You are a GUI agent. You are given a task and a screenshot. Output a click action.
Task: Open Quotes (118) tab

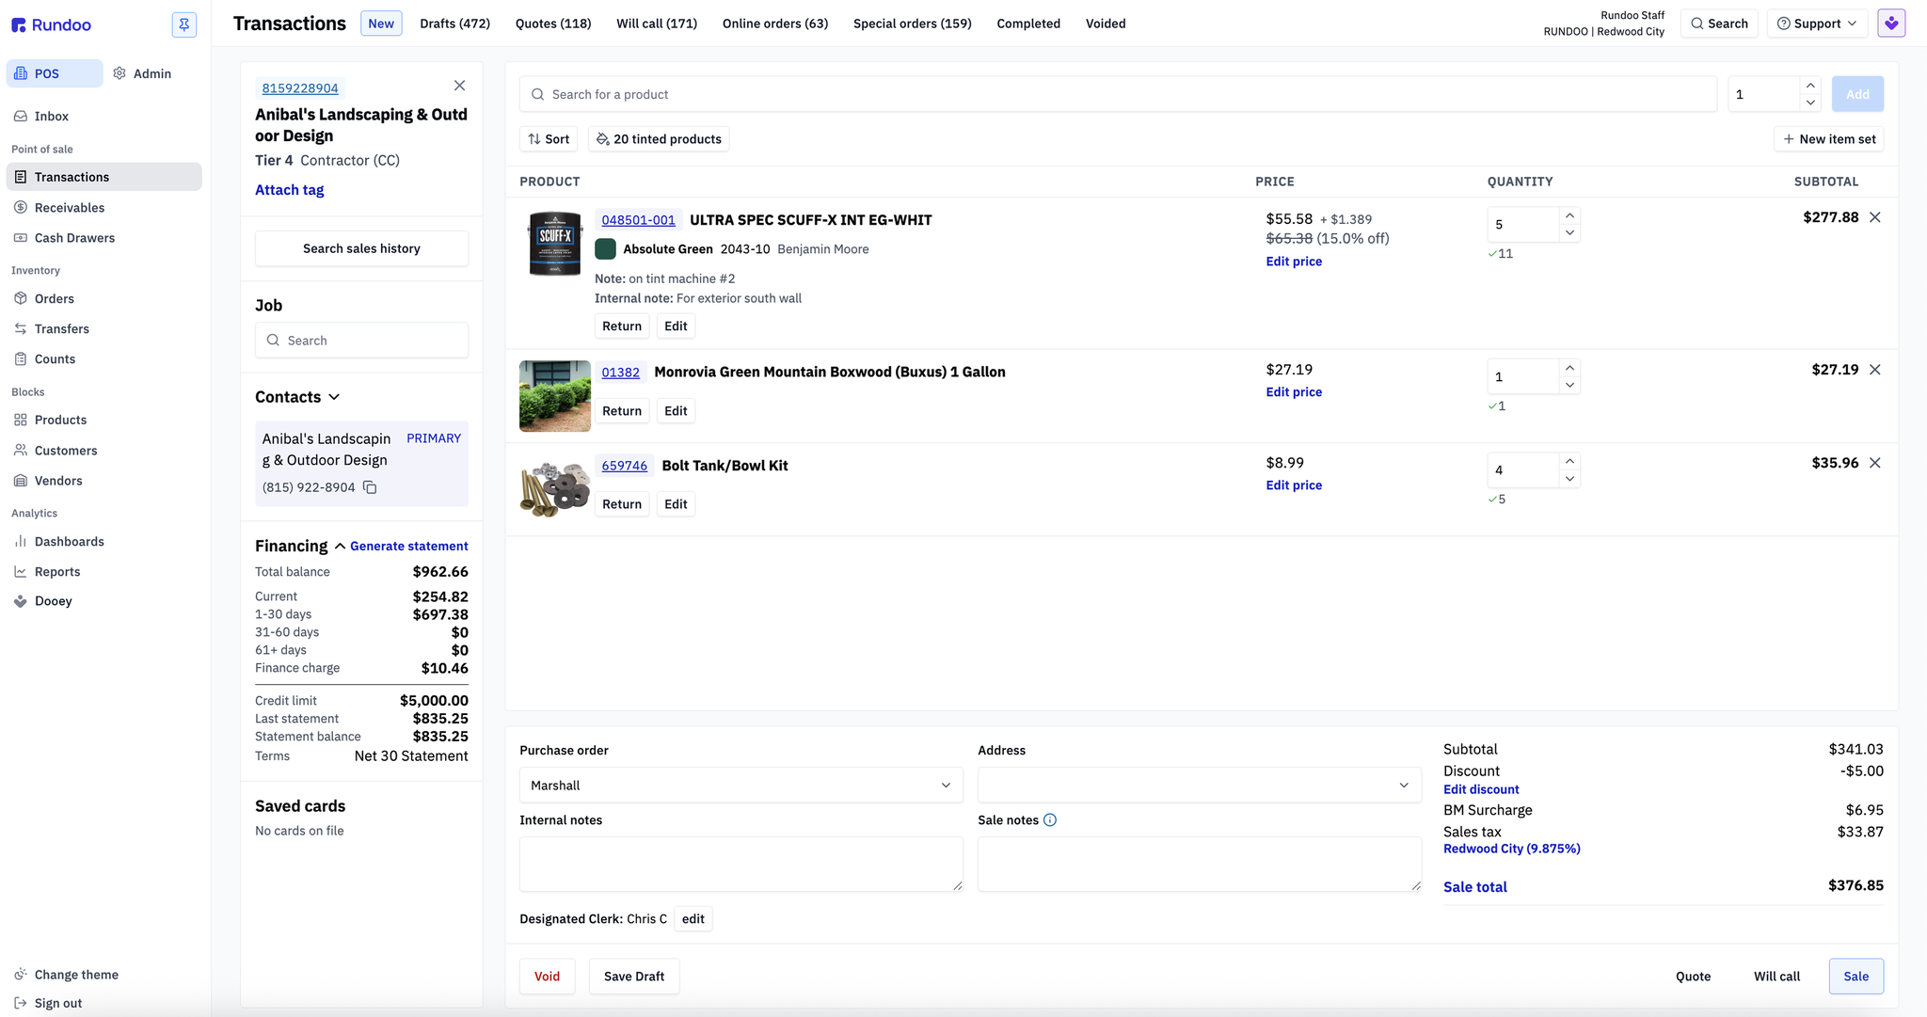(553, 24)
